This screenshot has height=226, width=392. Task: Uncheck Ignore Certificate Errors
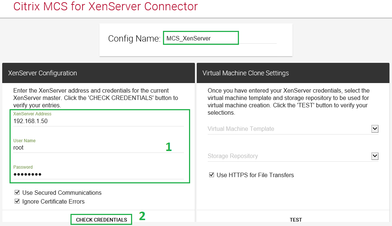point(17,201)
